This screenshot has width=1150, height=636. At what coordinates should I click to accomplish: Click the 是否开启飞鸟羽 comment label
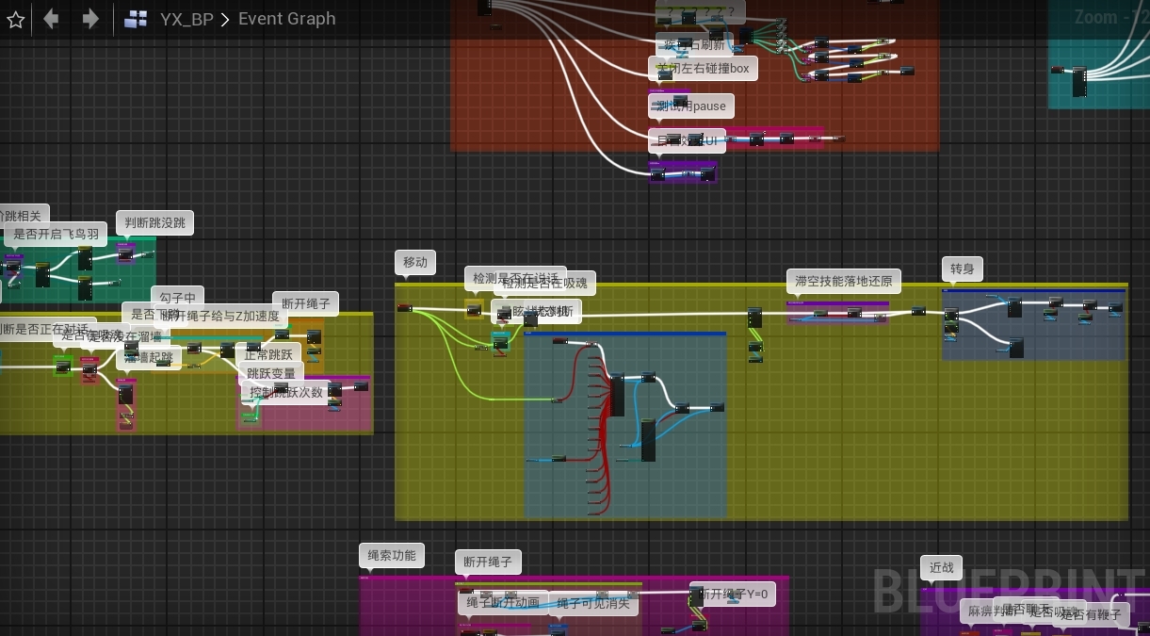[x=56, y=235]
